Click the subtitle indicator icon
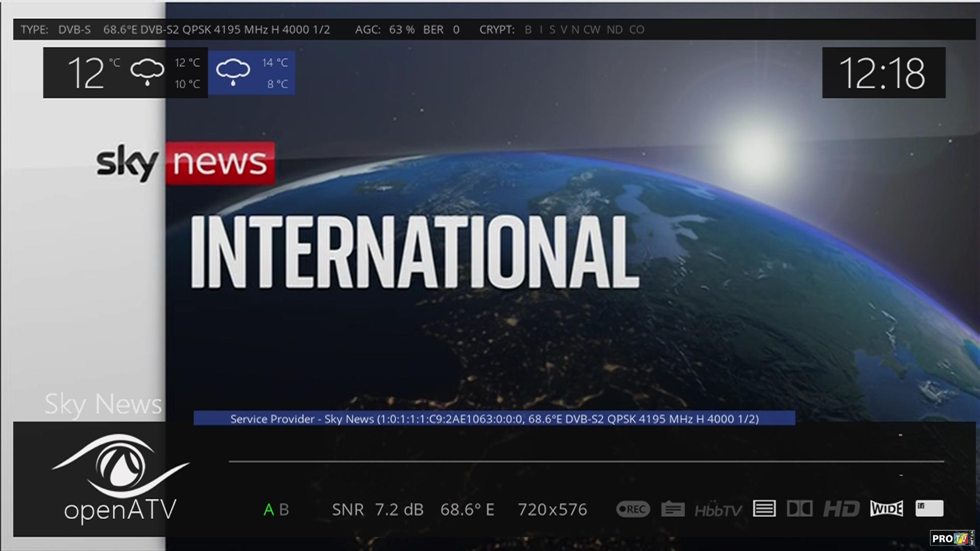 point(673,509)
